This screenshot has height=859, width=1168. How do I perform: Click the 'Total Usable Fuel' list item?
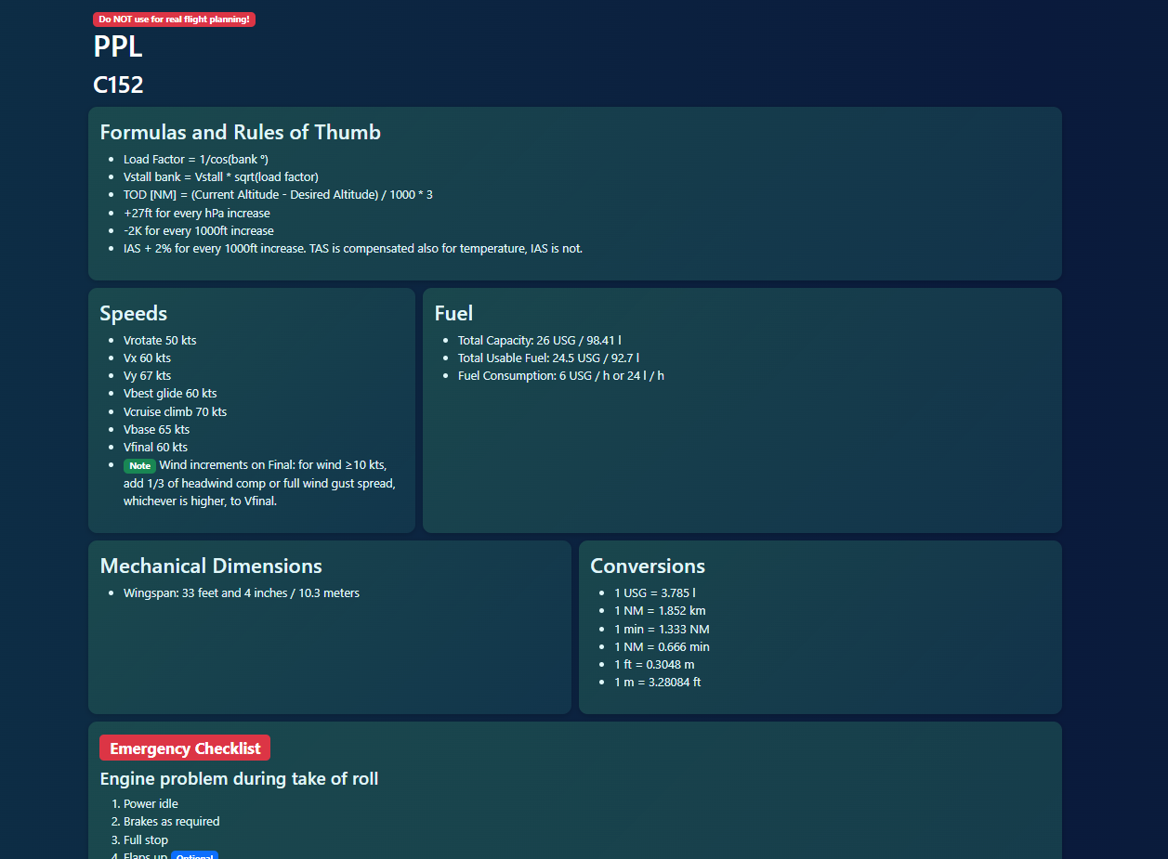pyautogui.click(x=548, y=358)
